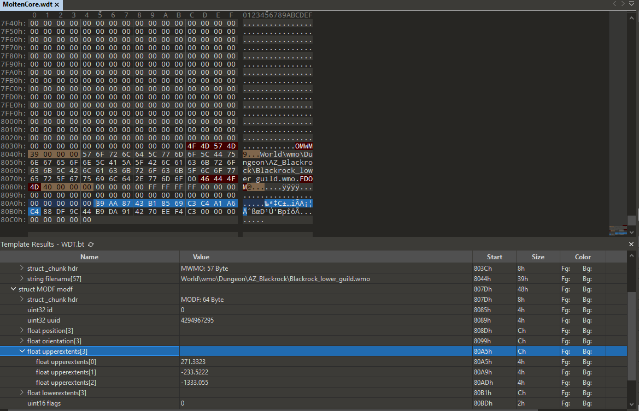Click the Template Results scroll-up arrow
The height and width of the screenshot is (411, 639).
coord(631,255)
